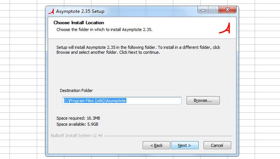Cancel the Asymptote installation
The image size is (280, 159).
[x=217, y=145]
